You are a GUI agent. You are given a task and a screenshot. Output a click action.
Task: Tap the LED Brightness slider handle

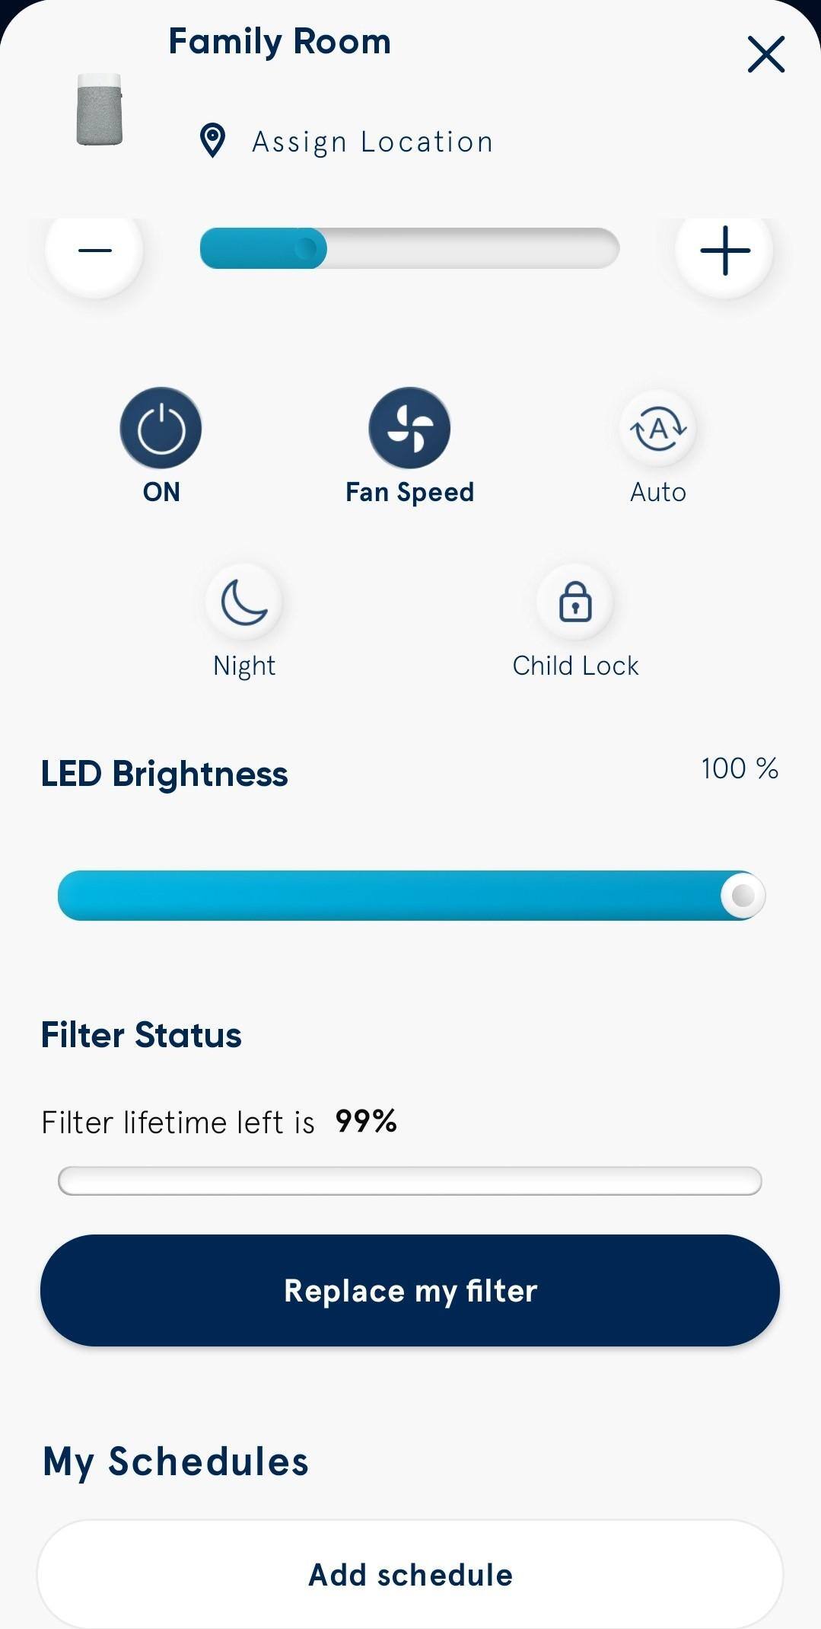[x=742, y=896]
